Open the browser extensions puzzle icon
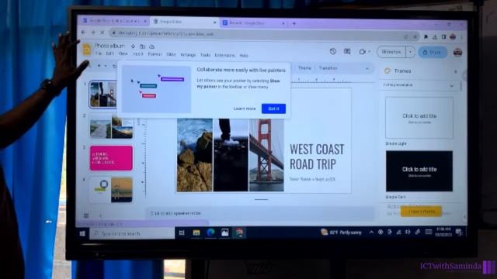The width and height of the screenshot is (497, 279). (x=426, y=37)
